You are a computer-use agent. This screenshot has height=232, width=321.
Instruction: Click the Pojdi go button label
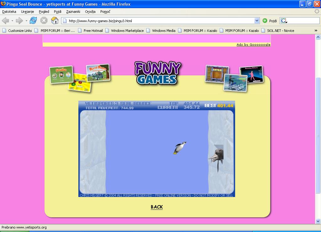coord(273,21)
